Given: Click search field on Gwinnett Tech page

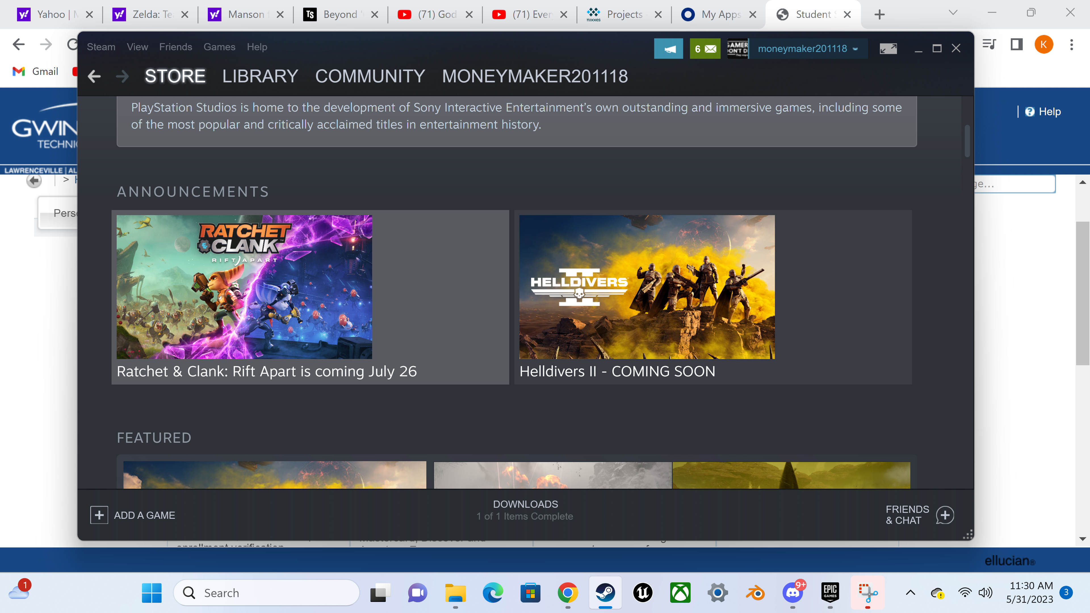Looking at the screenshot, I should [x=1015, y=184].
